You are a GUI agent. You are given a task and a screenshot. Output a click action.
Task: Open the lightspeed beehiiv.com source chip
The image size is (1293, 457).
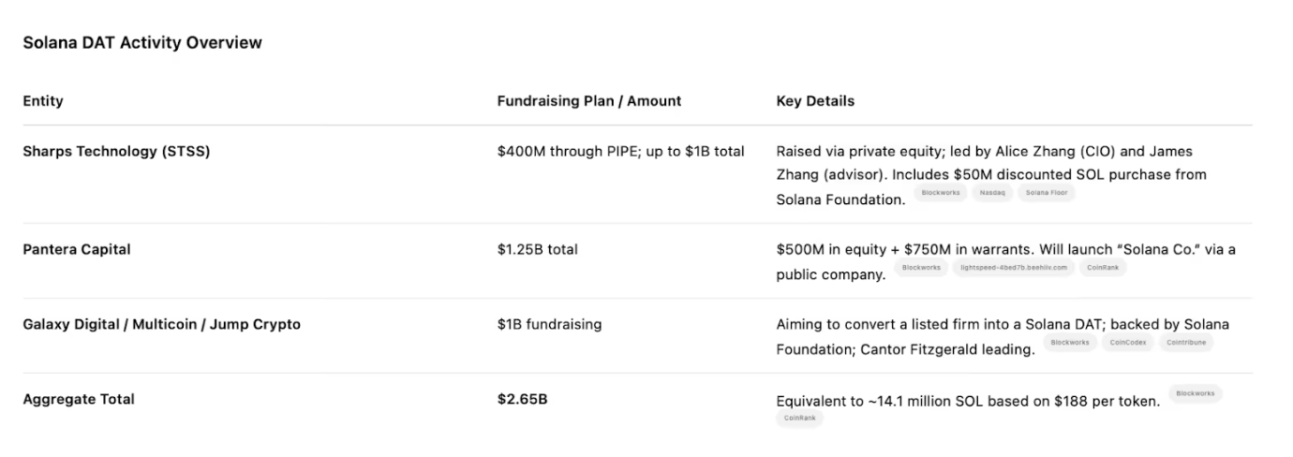point(1013,268)
